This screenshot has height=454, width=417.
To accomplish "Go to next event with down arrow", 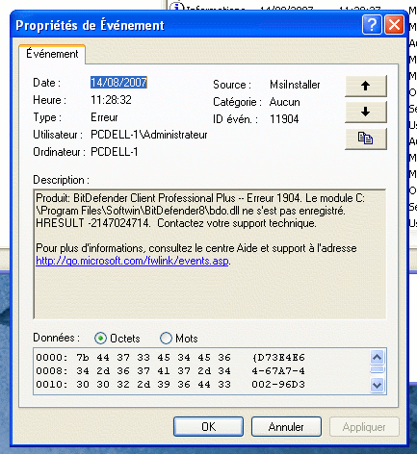I will (366, 112).
